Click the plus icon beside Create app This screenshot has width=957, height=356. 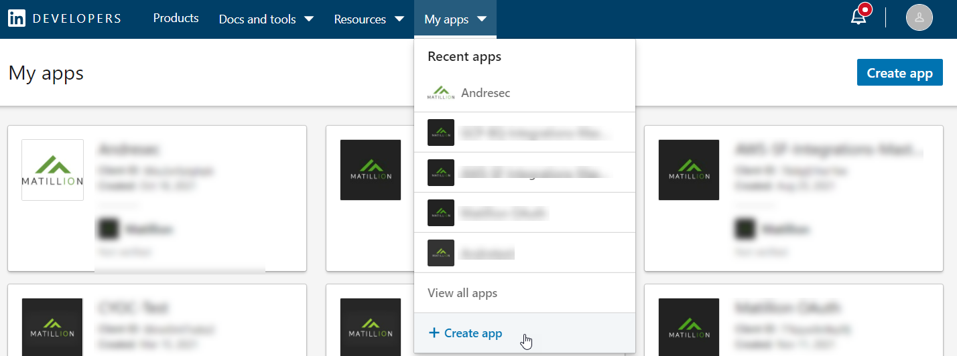(x=434, y=333)
